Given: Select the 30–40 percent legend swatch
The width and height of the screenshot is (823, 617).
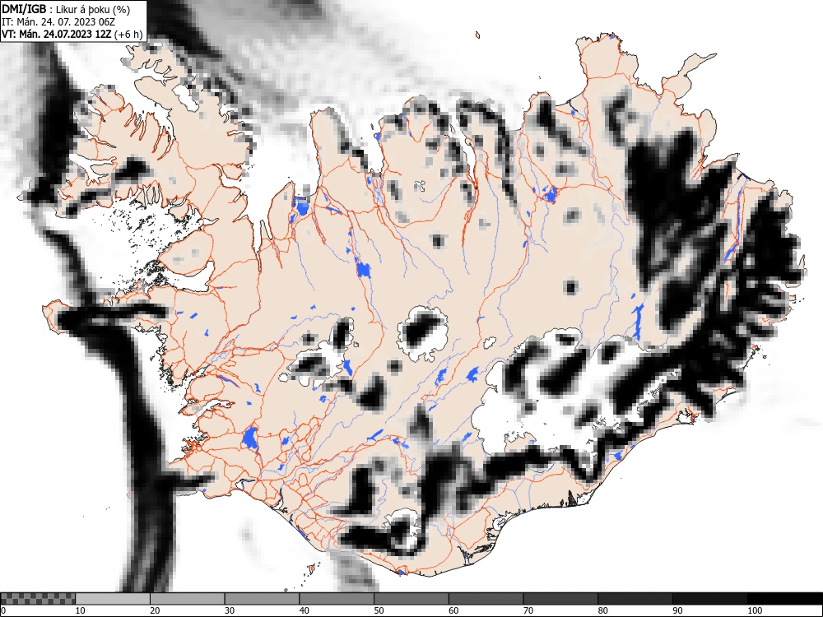Looking at the screenshot, I should click(262, 599).
